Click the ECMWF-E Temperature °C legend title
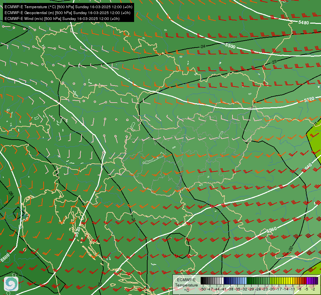 187,285
